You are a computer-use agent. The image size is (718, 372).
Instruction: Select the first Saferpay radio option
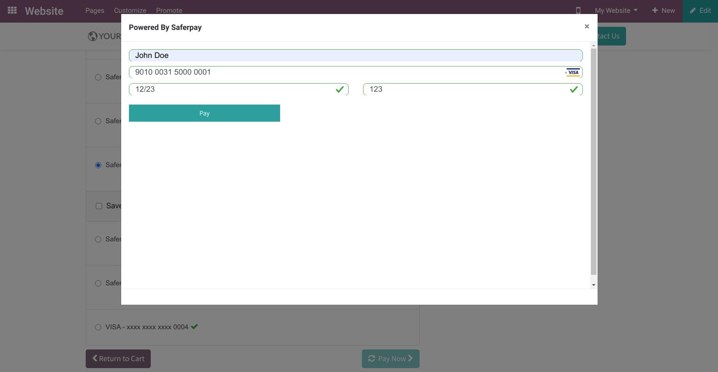[98, 77]
